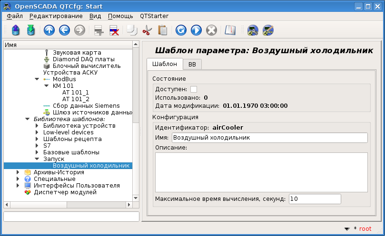
Task: Click the tree scroll down arrow
Action: coord(136,198)
